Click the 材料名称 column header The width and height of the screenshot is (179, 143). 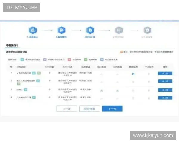[21, 67]
